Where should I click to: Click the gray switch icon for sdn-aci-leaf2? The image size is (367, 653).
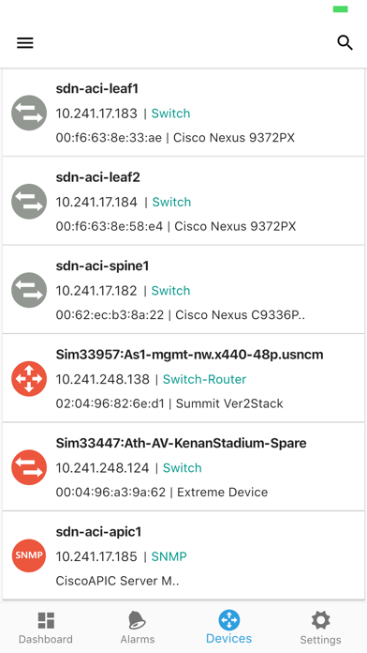(x=29, y=202)
